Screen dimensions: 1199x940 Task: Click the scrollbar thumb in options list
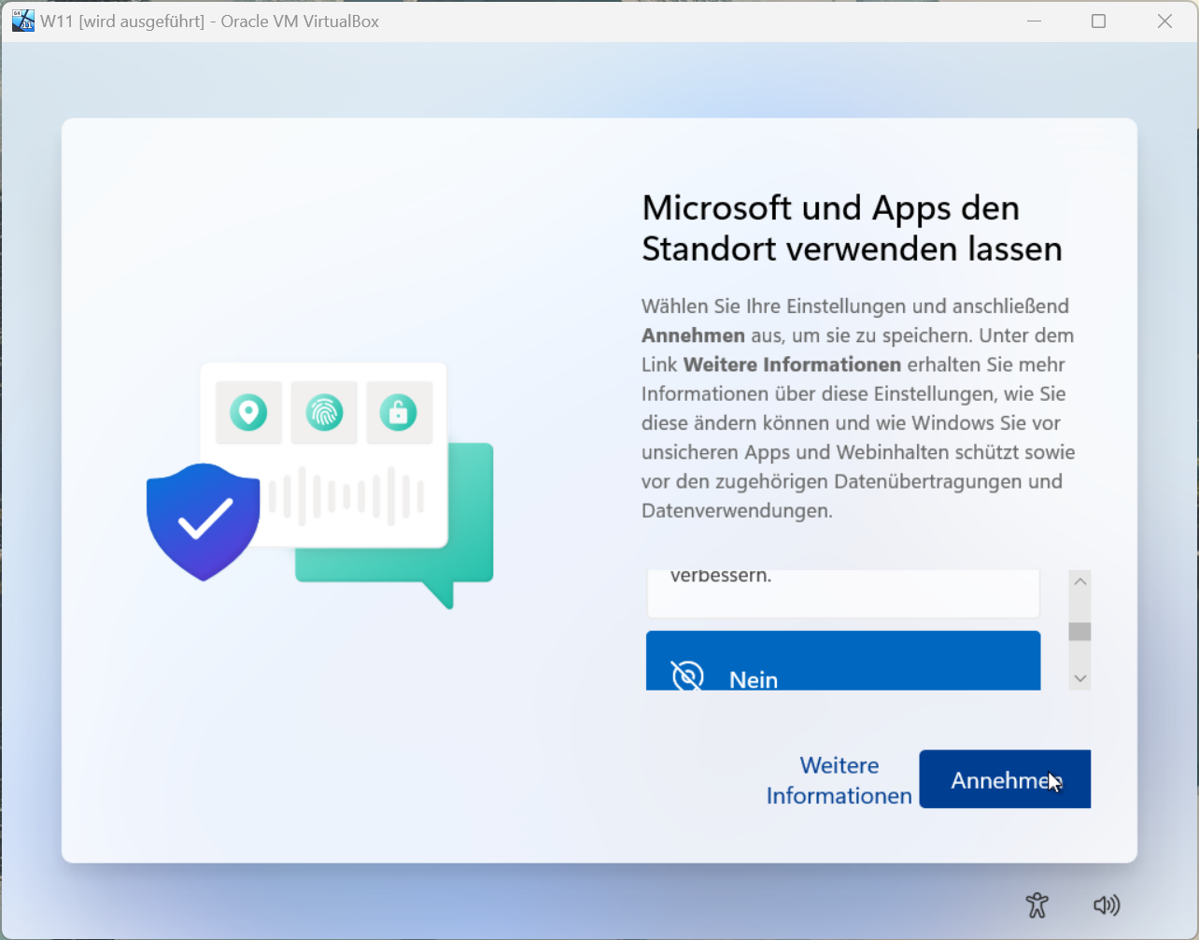pyautogui.click(x=1080, y=632)
